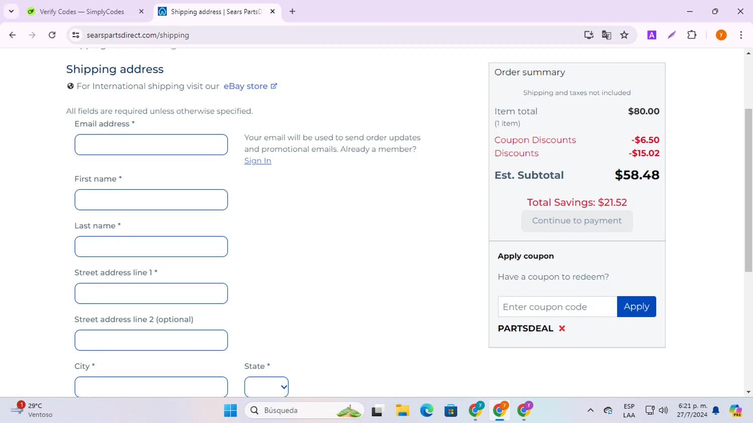Viewport: 753px width, 423px height.
Task: Open the volume speaker tray icon
Action: (x=663, y=410)
